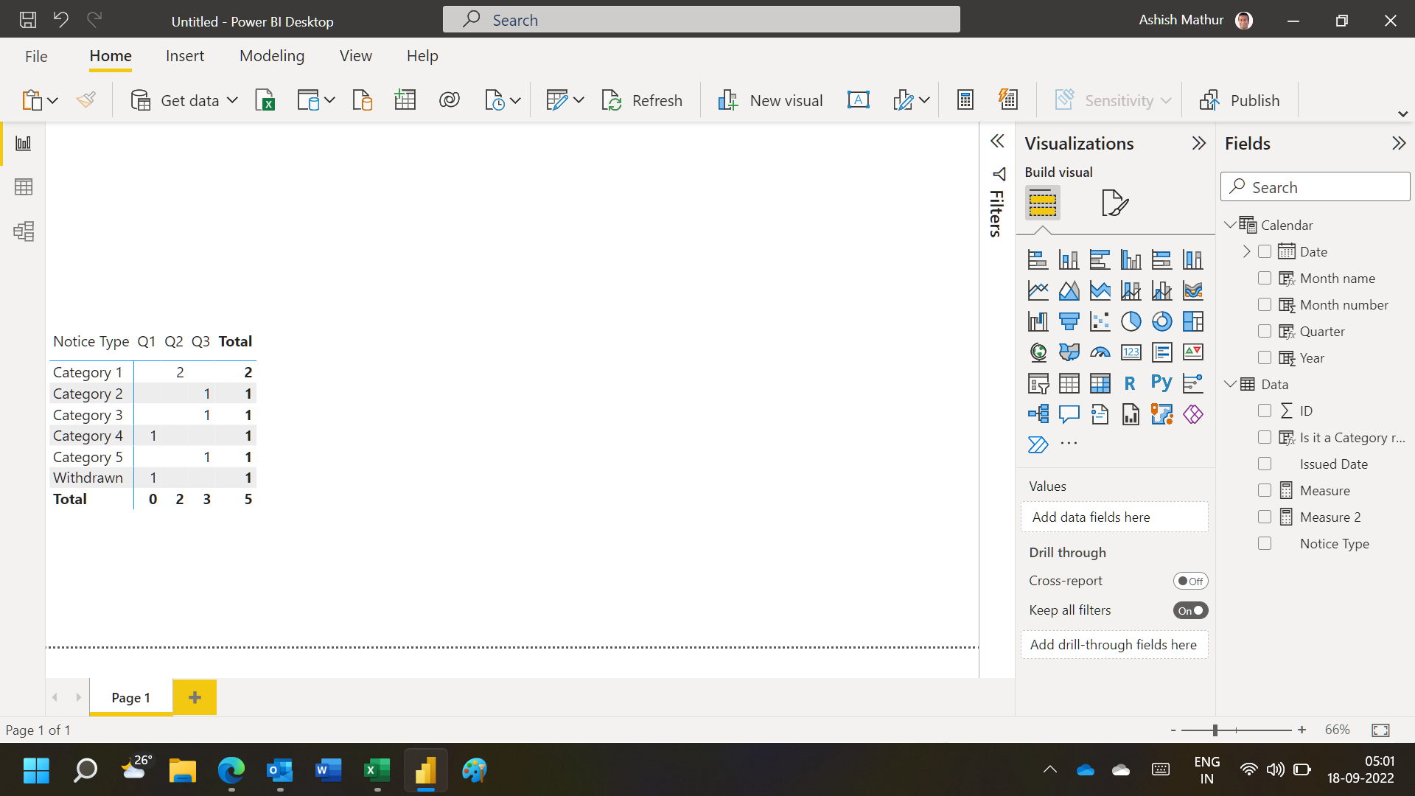Click Get more visuals ellipsis

pyautogui.click(x=1069, y=444)
